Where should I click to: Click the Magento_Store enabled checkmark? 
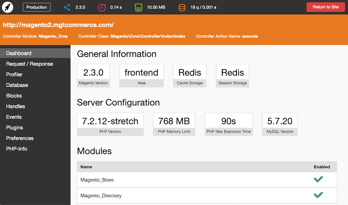pos(318,179)
